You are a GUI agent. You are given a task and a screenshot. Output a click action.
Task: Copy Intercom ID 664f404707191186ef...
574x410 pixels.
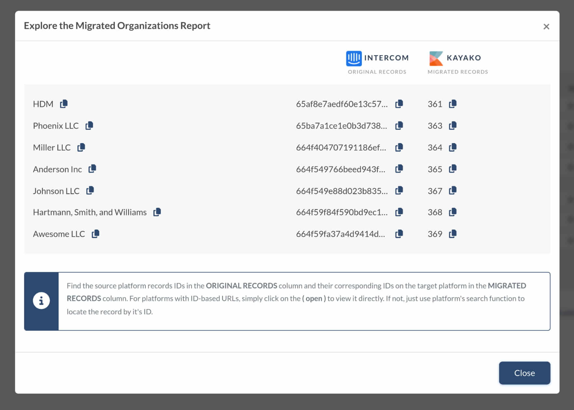pos(399,147)
